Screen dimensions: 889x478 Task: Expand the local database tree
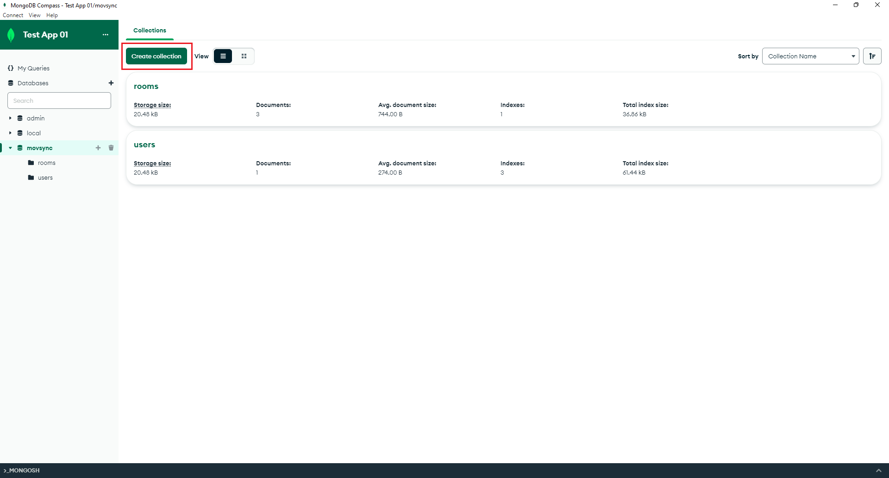click(x=10, y=133)
